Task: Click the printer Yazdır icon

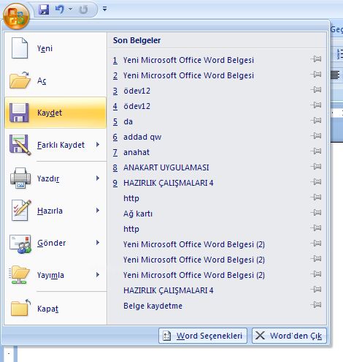Action: (x=20, y=178)
